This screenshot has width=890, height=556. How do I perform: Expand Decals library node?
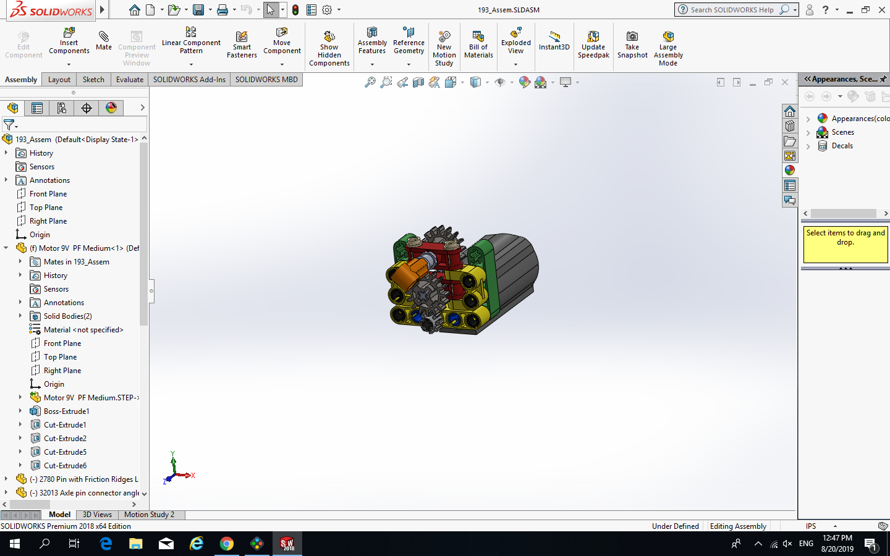coord(808,146)
